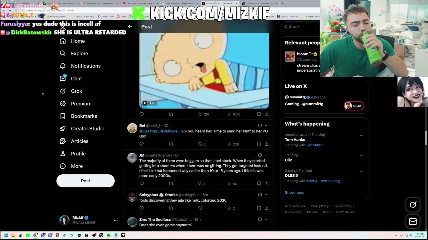Bookmark the GIF post

pyautogui.click(x=259, y=114)
